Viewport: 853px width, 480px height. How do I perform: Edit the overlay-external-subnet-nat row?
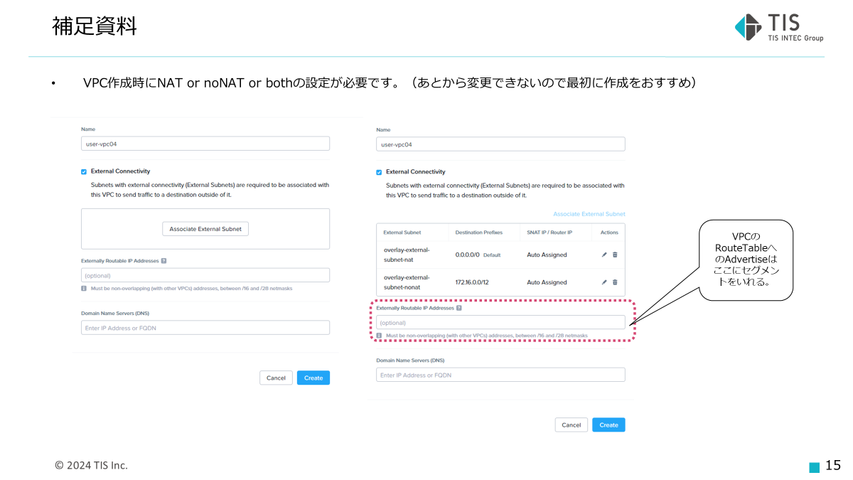604,255
